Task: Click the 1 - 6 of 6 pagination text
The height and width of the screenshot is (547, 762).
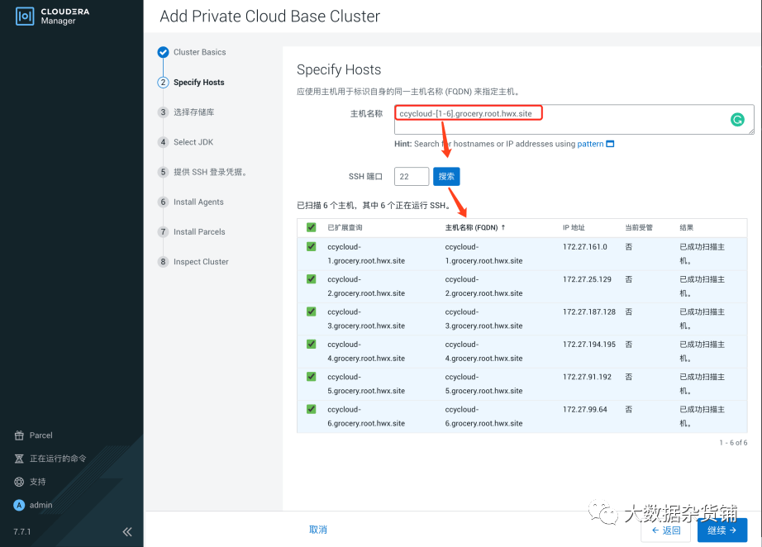Action: click(x=733, y=443)
